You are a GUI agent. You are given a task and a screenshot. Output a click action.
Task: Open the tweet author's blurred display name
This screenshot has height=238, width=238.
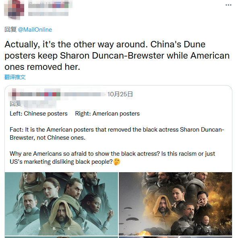(x=50, y=5)
